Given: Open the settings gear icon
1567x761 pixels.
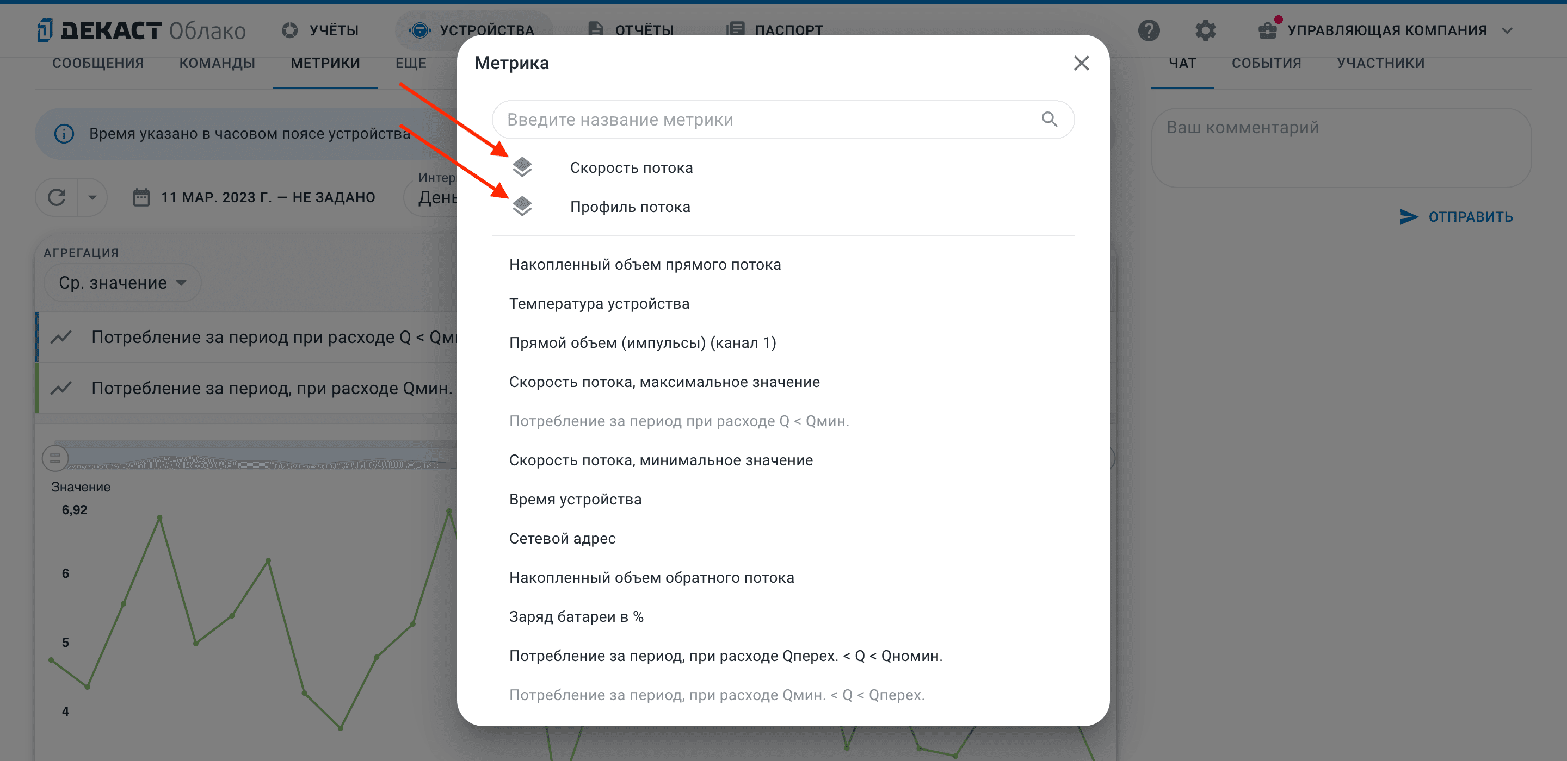Looking at the screenshot, I should click(1205, 30).
